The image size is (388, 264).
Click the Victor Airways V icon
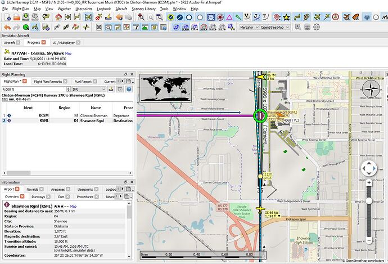247,17
